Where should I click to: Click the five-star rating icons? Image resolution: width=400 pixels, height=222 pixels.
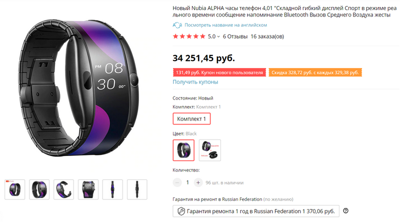coord(189,36)
